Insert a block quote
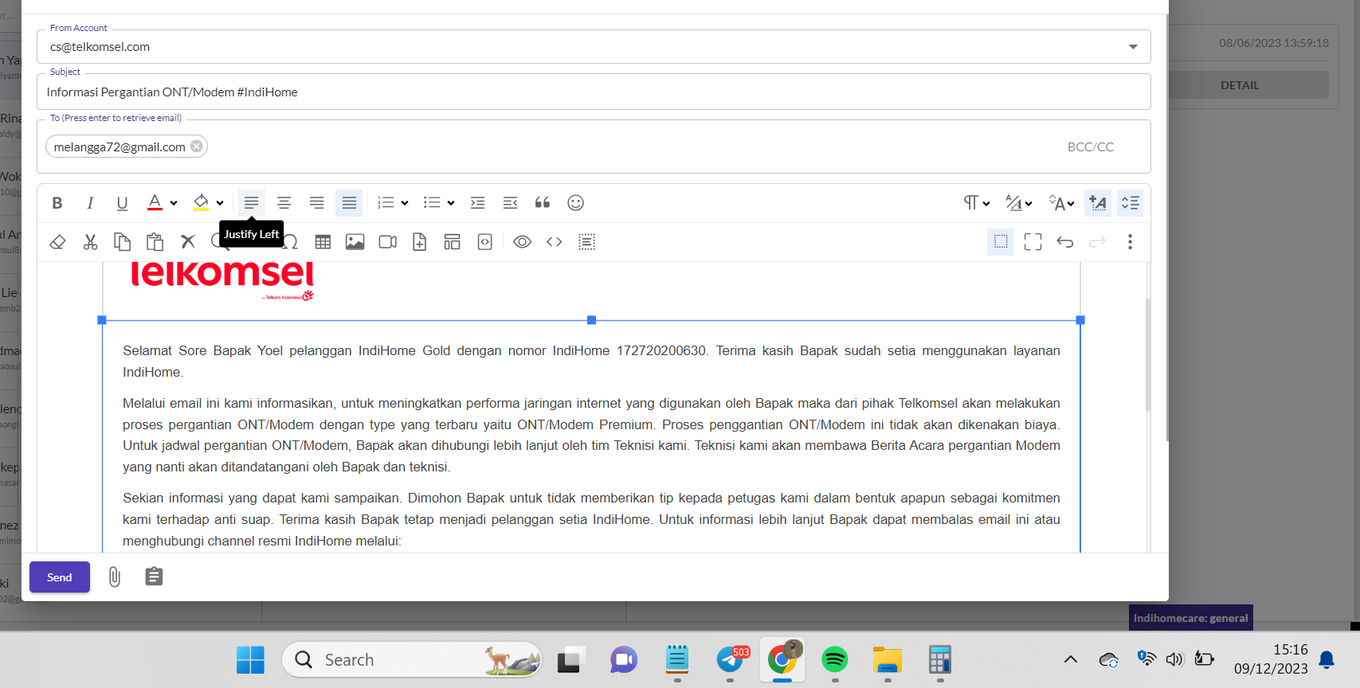This screenshot has width=1360, height=688. coord(543,203)
